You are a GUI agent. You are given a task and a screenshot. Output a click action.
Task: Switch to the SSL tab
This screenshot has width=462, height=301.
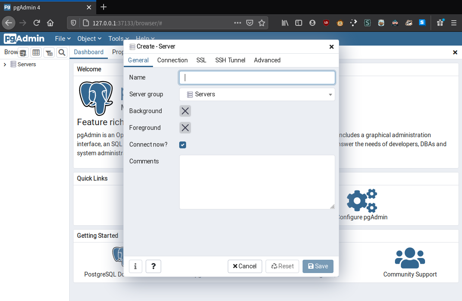[201, 60]
